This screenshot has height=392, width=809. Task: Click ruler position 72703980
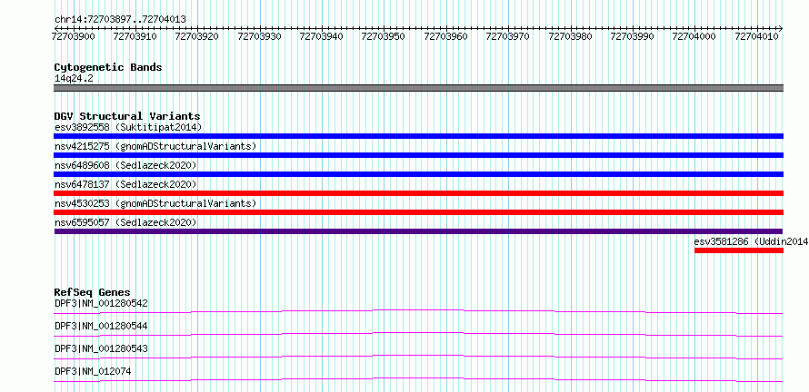click(x=570, y=36)
